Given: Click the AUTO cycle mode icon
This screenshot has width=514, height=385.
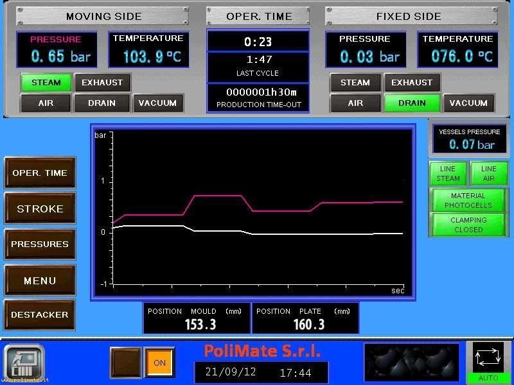Looking at the screenshot, I should [x=488, y=362].
